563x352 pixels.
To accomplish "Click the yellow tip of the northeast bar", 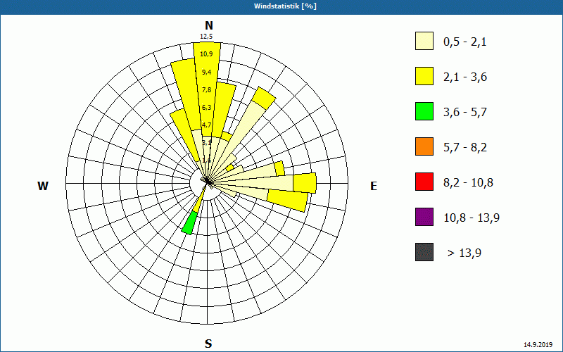I will 265,98.
